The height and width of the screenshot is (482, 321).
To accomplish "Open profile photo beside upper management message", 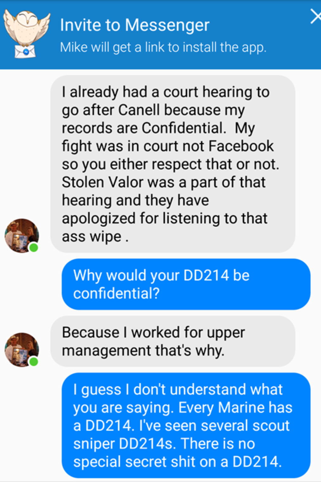I will pyautogui.click(x=22, y=350).
